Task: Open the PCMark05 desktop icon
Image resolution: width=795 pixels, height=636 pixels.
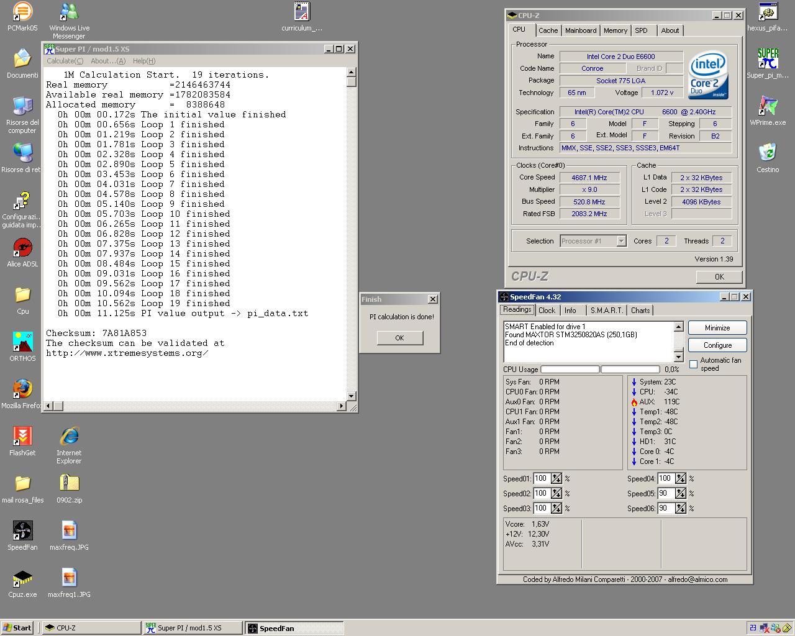Action: (x=22, y=16)
